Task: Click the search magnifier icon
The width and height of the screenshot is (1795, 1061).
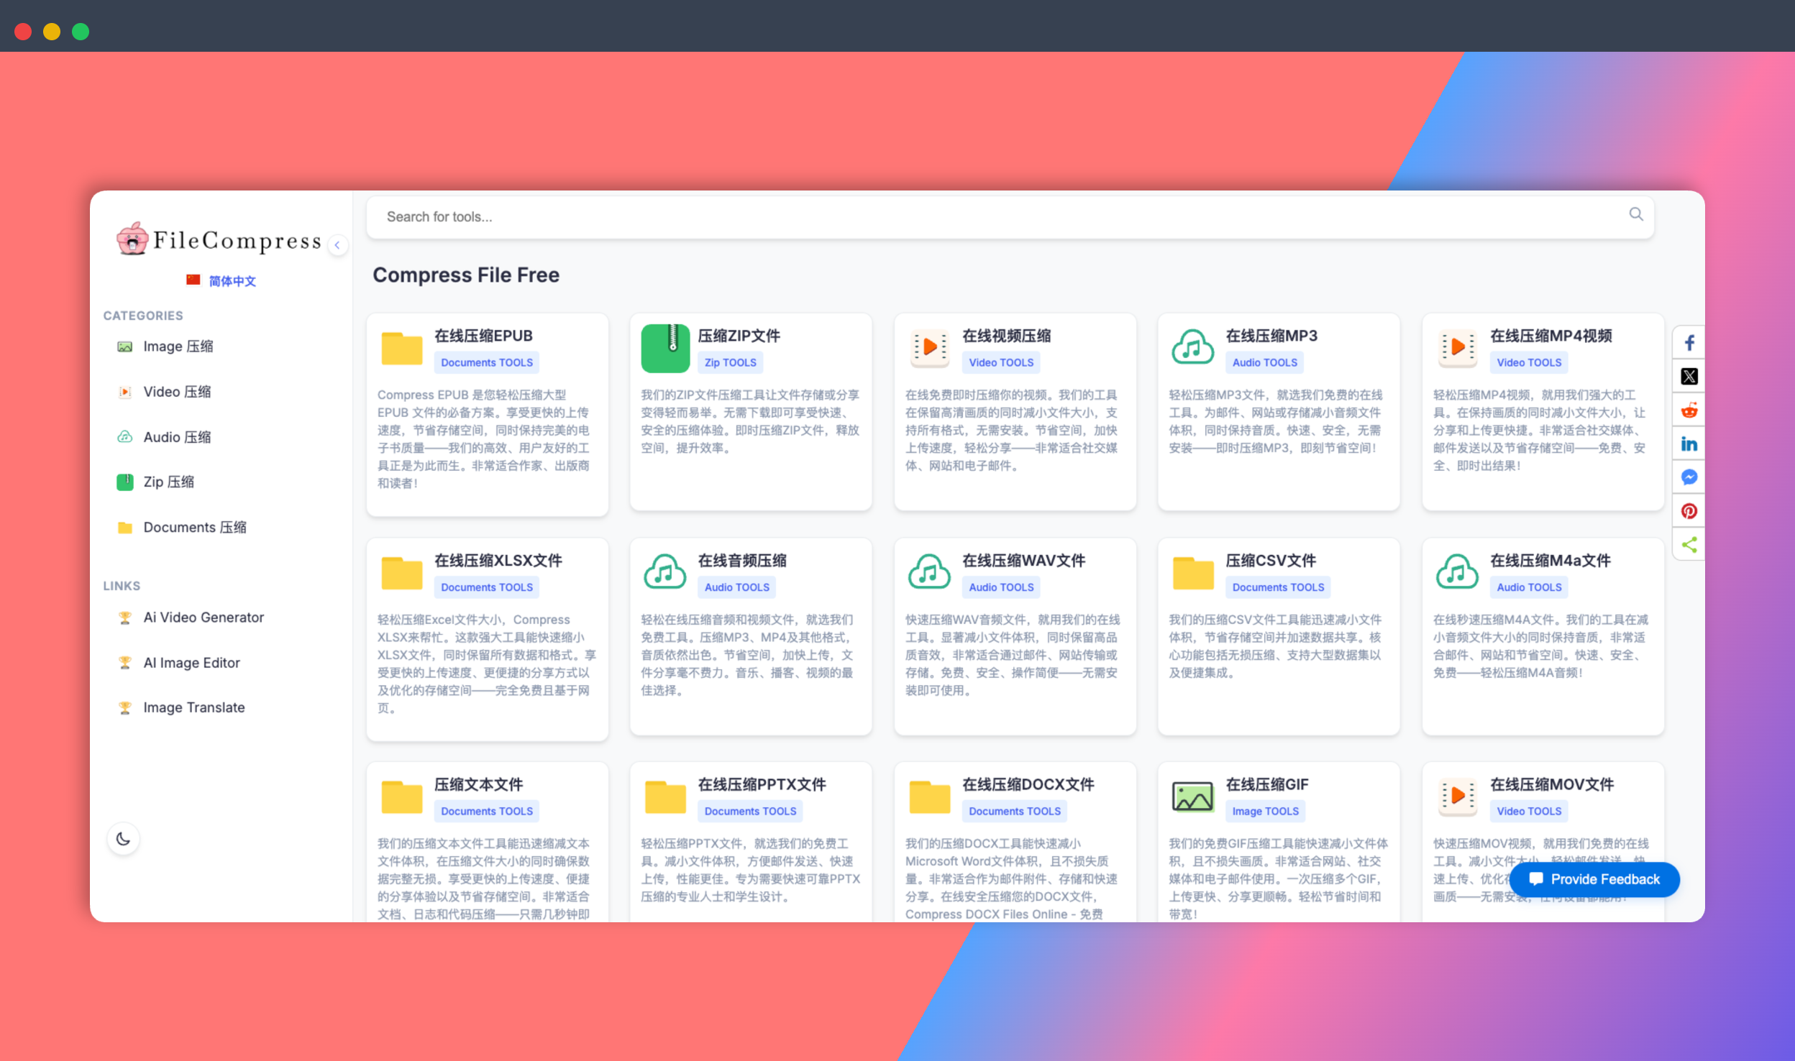Action: click(x=1636, y=215)
